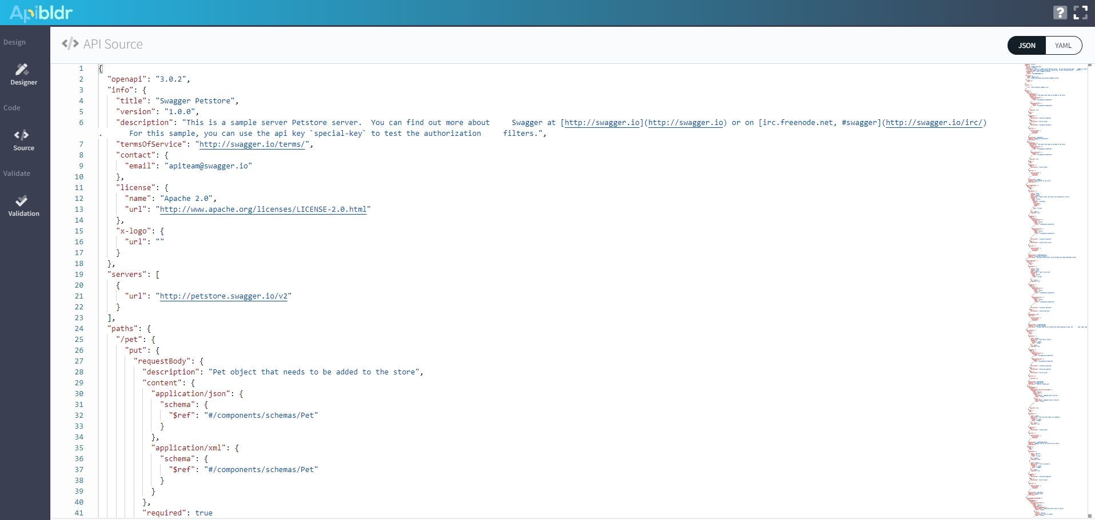Click the Design section label
This screenshot has width=1095, height=520.
[x=15, y=42]
